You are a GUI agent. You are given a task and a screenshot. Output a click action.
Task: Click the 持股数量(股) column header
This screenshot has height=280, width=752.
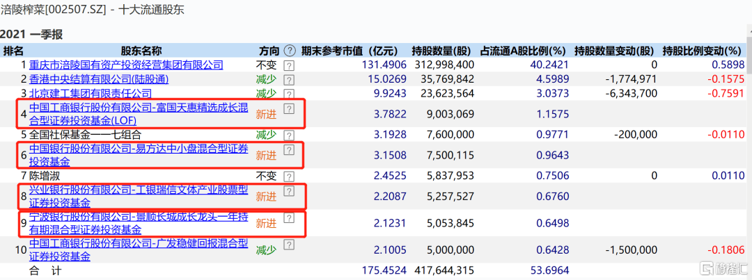[x=441, y=51]
